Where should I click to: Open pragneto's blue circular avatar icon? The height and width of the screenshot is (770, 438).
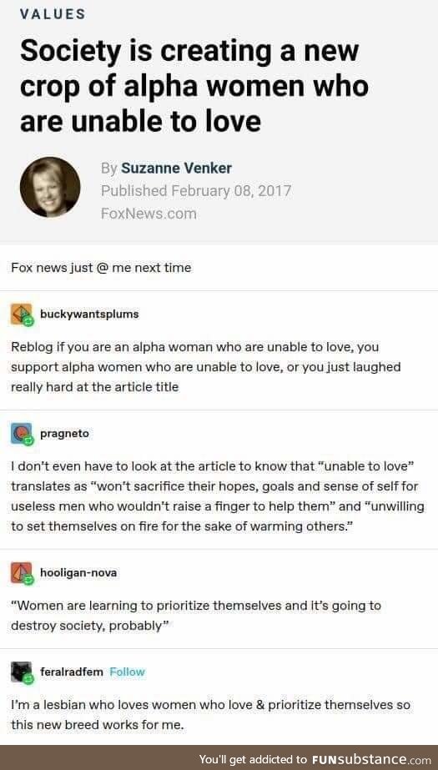pos(21,433)
